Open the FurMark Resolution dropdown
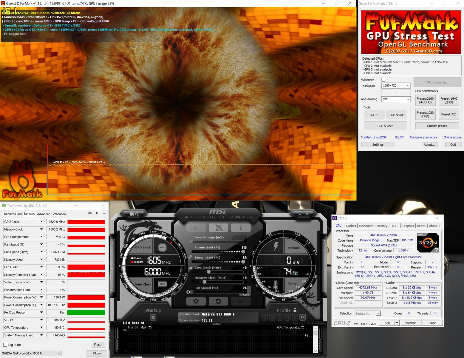 [396, 86]
